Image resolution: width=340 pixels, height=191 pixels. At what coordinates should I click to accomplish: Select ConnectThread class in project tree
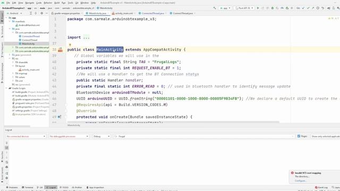pyautogui.click(x=28, y=40)
